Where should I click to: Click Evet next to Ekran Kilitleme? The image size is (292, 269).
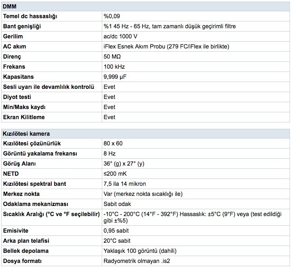coord(109,117)
